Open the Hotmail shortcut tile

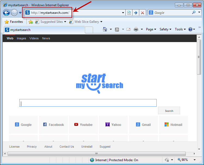point(173,125)
